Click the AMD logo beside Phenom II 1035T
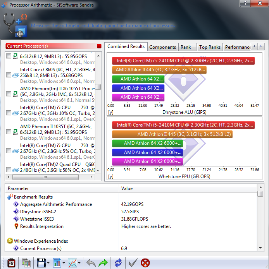This screenshot has width=269, height=269. 15,132
